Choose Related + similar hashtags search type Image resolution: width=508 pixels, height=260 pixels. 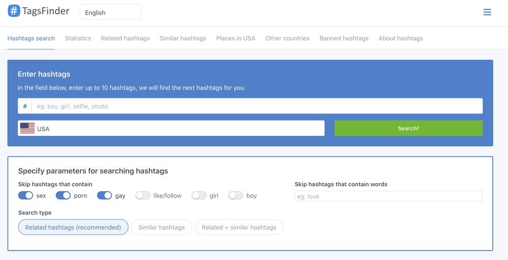pos(239,228)
